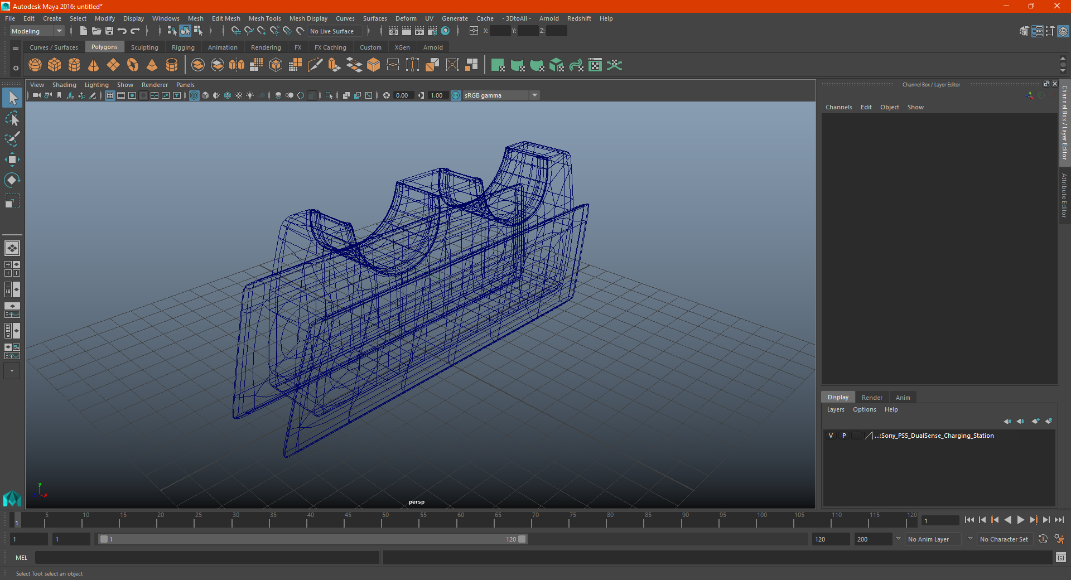
Task: Click the Multi-Cut knife tool icon
Action: click(x=315, y=65)
